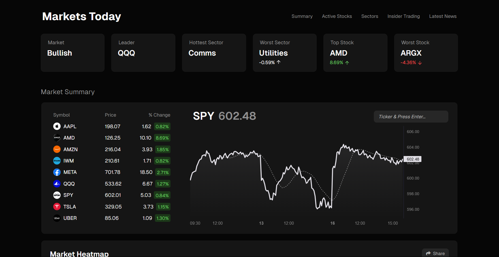Screen dimensions: 499x257
Task: Click the Ticker & Press Enter input field
Action: [411, 117]
